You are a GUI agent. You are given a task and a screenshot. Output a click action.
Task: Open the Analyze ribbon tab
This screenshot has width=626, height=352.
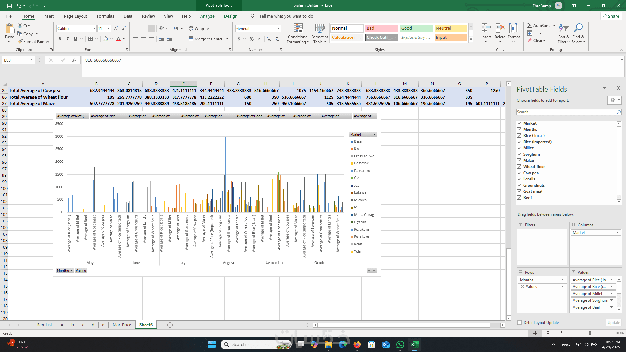pos(207,16)
